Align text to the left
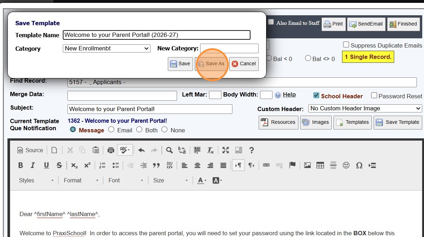 click(185, 165)
